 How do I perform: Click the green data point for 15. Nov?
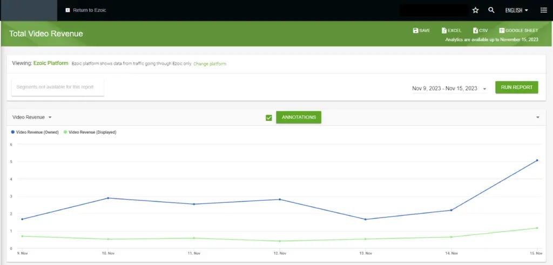[x=537, y=228]
